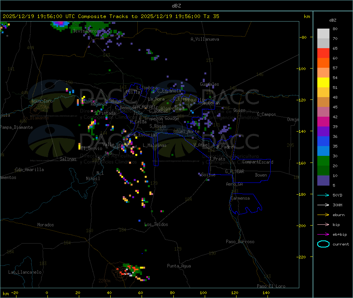The width and height of the screenshot is (353, 298).
Task: Click the Agua_Toro map label
Action: [42, 101]
